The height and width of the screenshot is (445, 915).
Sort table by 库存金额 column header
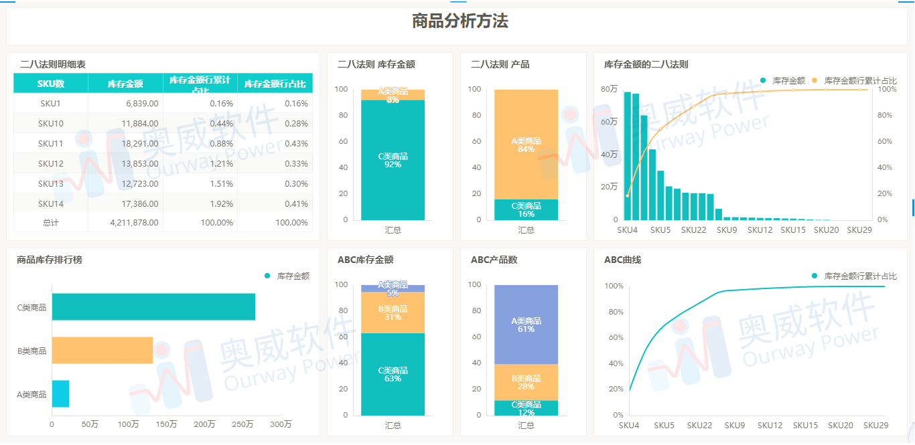[x=125, y=82]
